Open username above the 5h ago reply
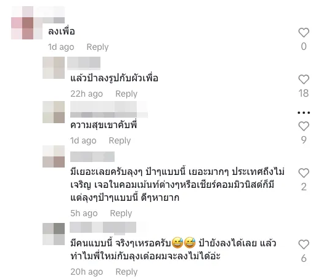 tap(92, 156)
